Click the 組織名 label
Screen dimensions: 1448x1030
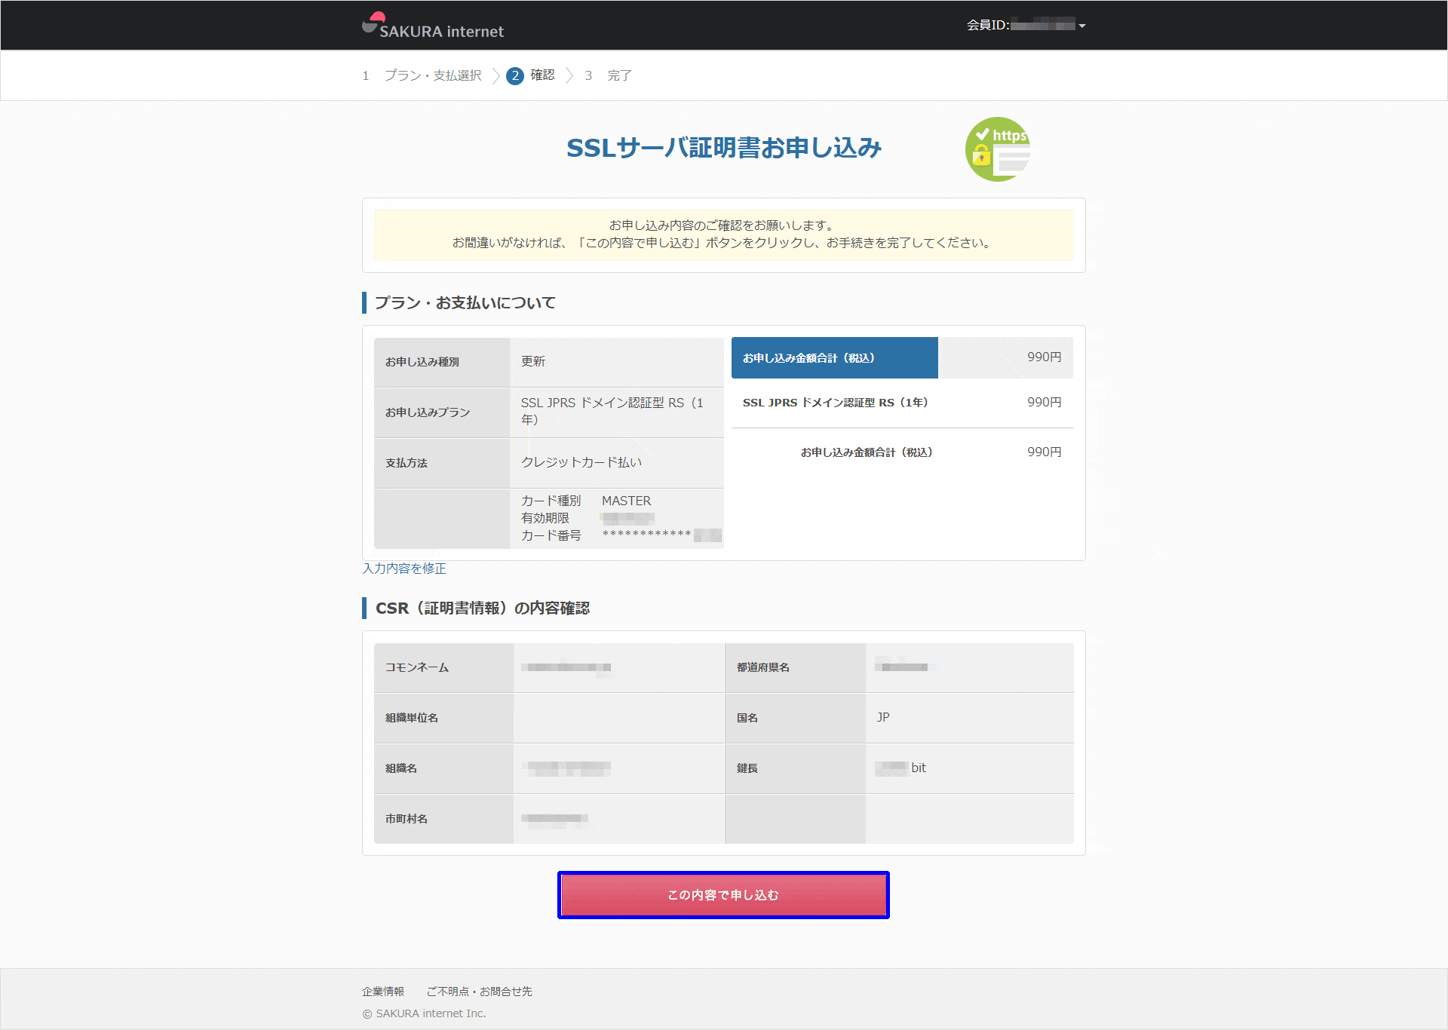coord(401,768)
